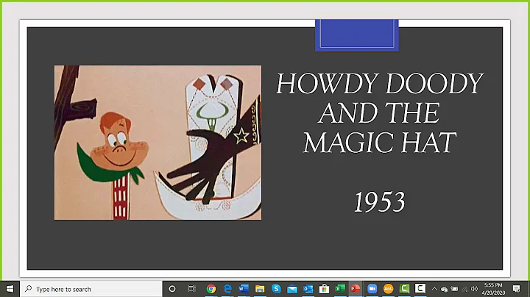Click the OneDrive cloud tray icon
This screenshot has width=530, height=297.
(x=444, y=289)
